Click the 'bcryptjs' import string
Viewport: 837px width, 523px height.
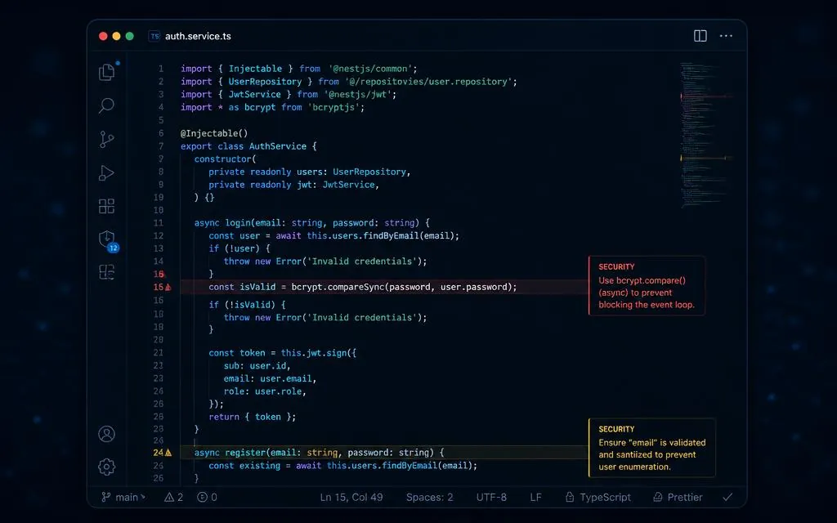pyautogui.click(x=333, y=107)
